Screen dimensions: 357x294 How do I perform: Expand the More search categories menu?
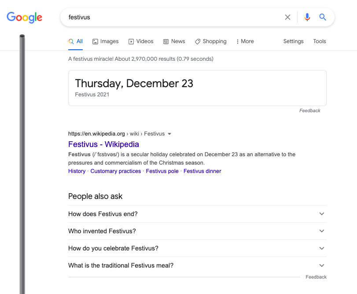pos(245,41)
